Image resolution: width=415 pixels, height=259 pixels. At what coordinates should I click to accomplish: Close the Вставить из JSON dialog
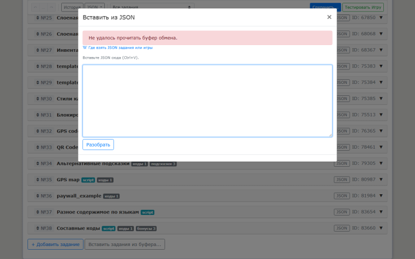tap(329, 17)
